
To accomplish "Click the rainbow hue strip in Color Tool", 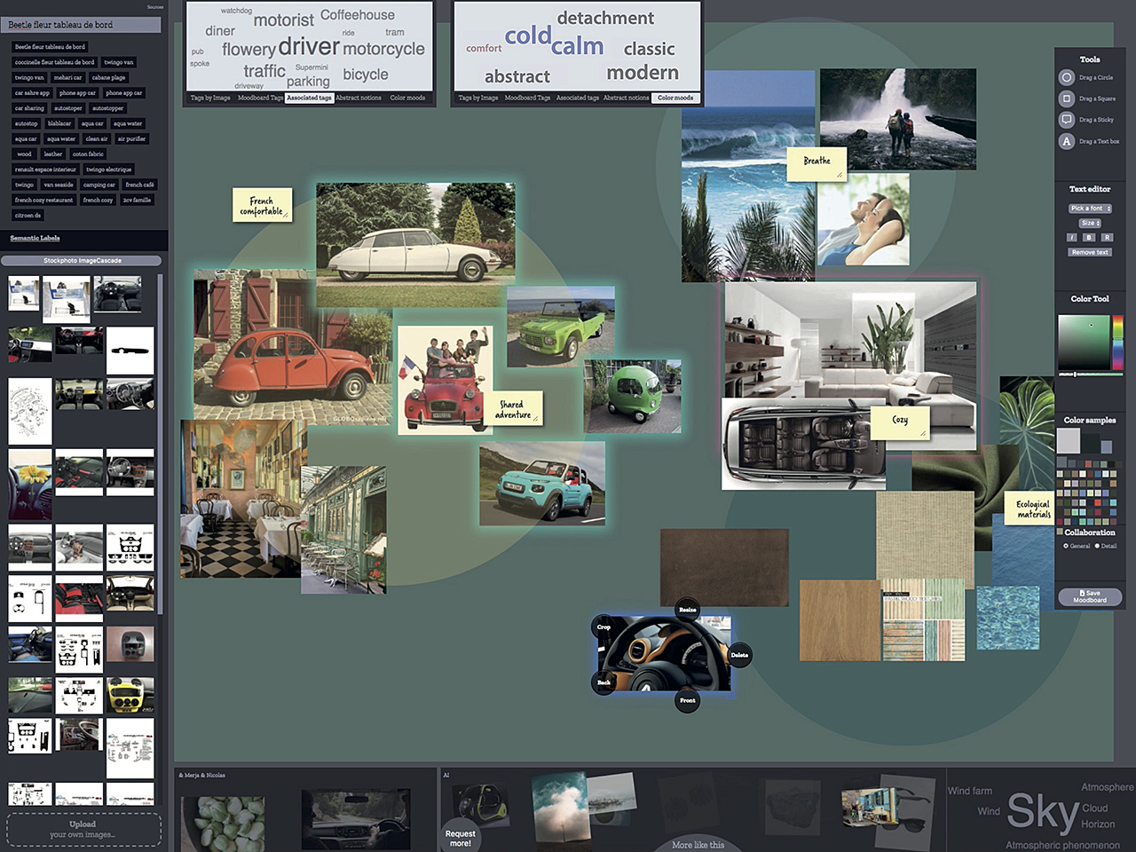I will point(1117,342).
